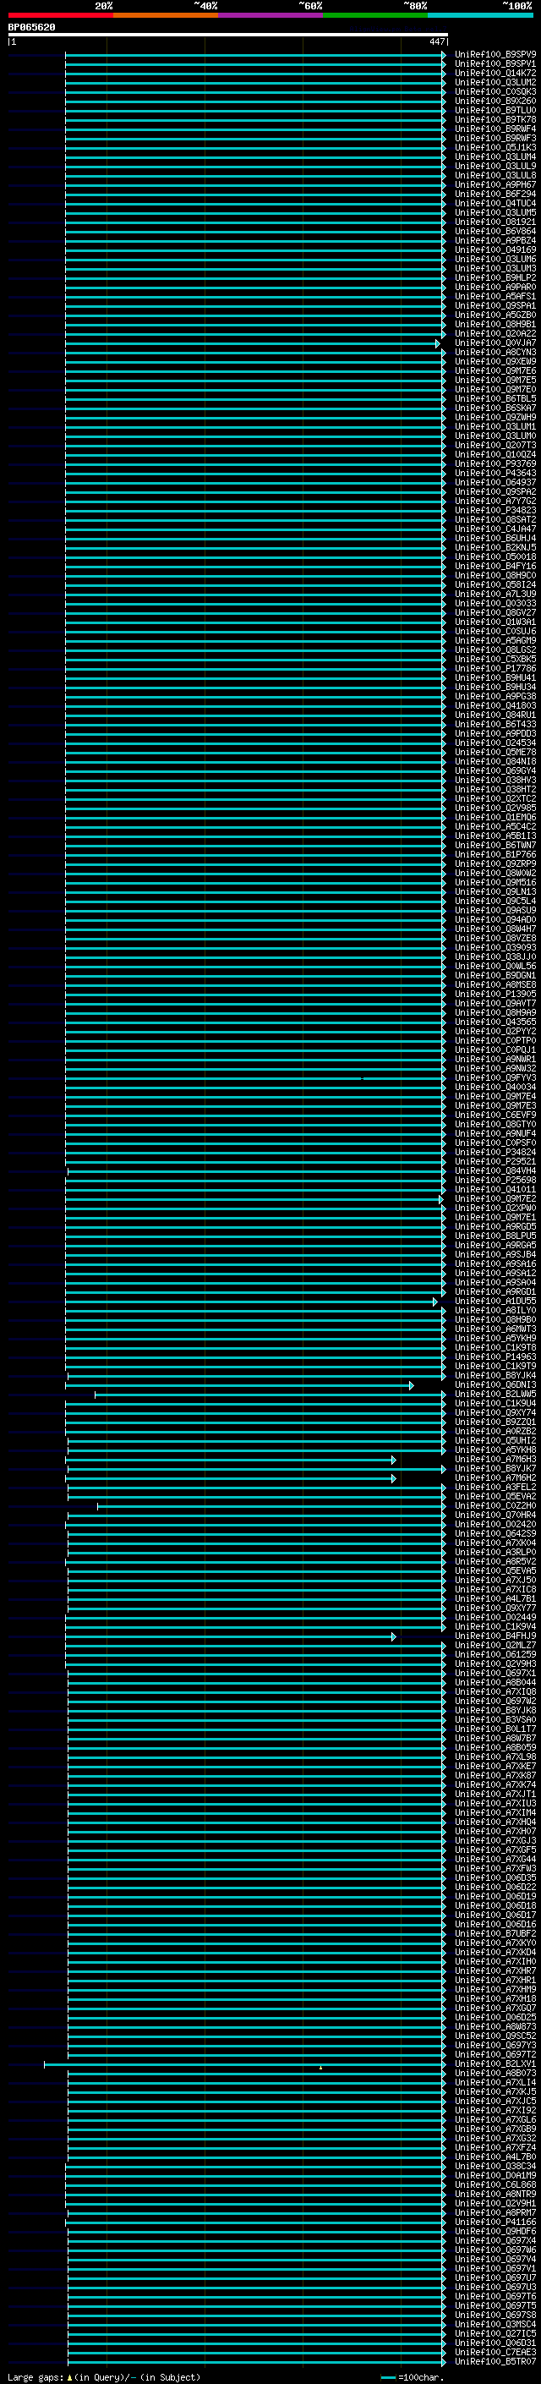Viewport: 541px width, 2384px height.
Task: Click hit label UniRef100_A8CYN3
Action: click(495, 353)
